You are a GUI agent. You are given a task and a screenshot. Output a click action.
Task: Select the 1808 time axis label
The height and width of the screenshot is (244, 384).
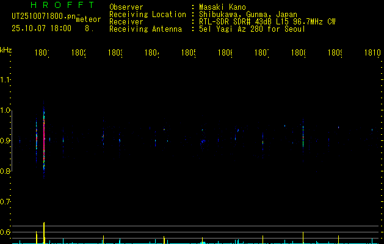[x=299, y=52]
